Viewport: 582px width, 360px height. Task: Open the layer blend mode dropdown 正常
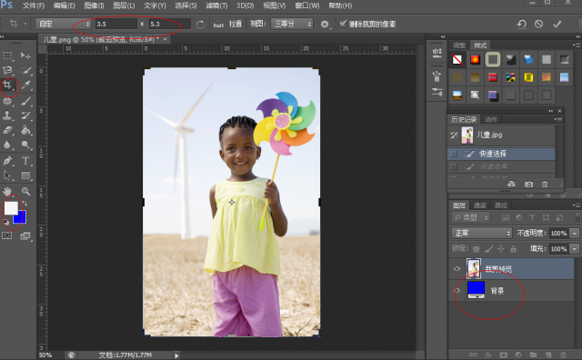pyautogui.click(x=481, y=233)
